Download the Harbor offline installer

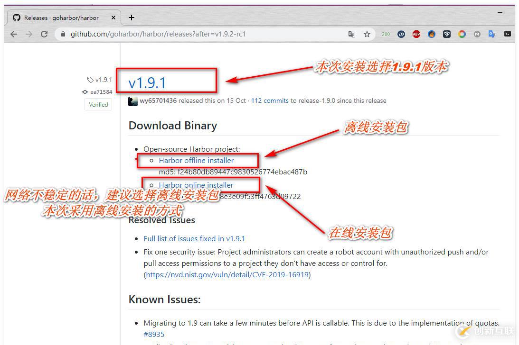coord(196,160)
